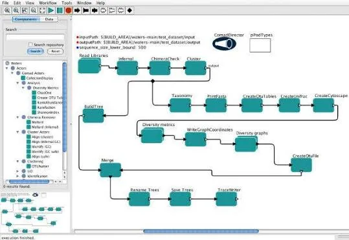The image size is (349, 240).
Task: Collapse the Actors tree node
Action: [6, 68]
